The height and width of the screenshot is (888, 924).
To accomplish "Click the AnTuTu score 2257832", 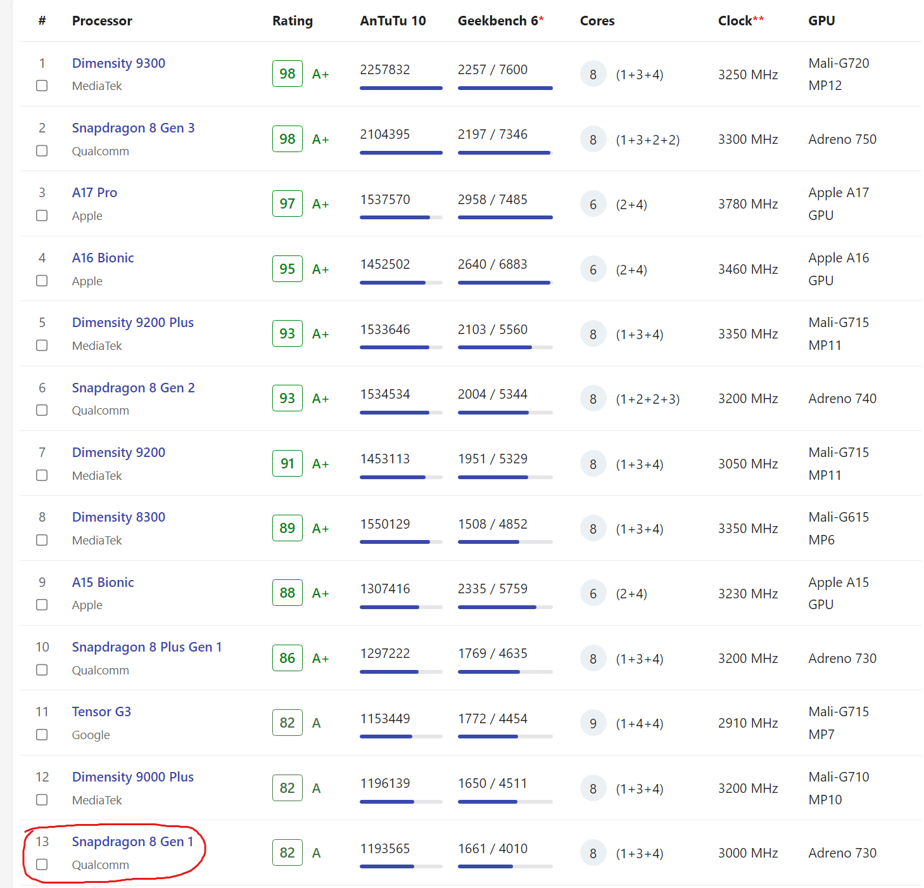I will pyautogui.click(x=385, y=70).
